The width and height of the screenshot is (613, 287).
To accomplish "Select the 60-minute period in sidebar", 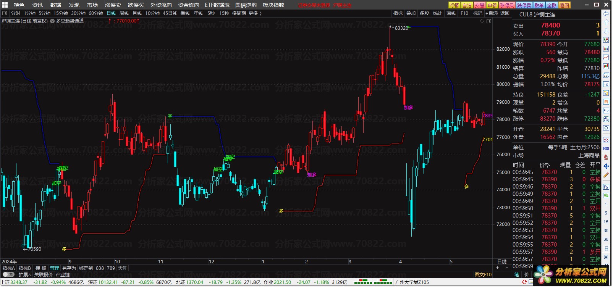I will [x=606, y=239].
